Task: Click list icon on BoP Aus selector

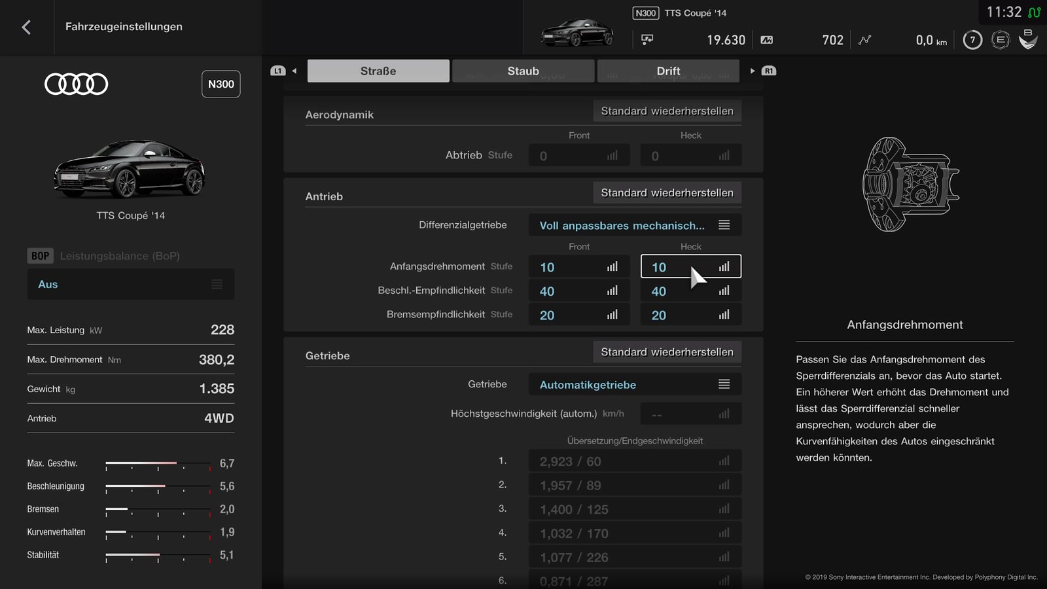Action: 217,284
